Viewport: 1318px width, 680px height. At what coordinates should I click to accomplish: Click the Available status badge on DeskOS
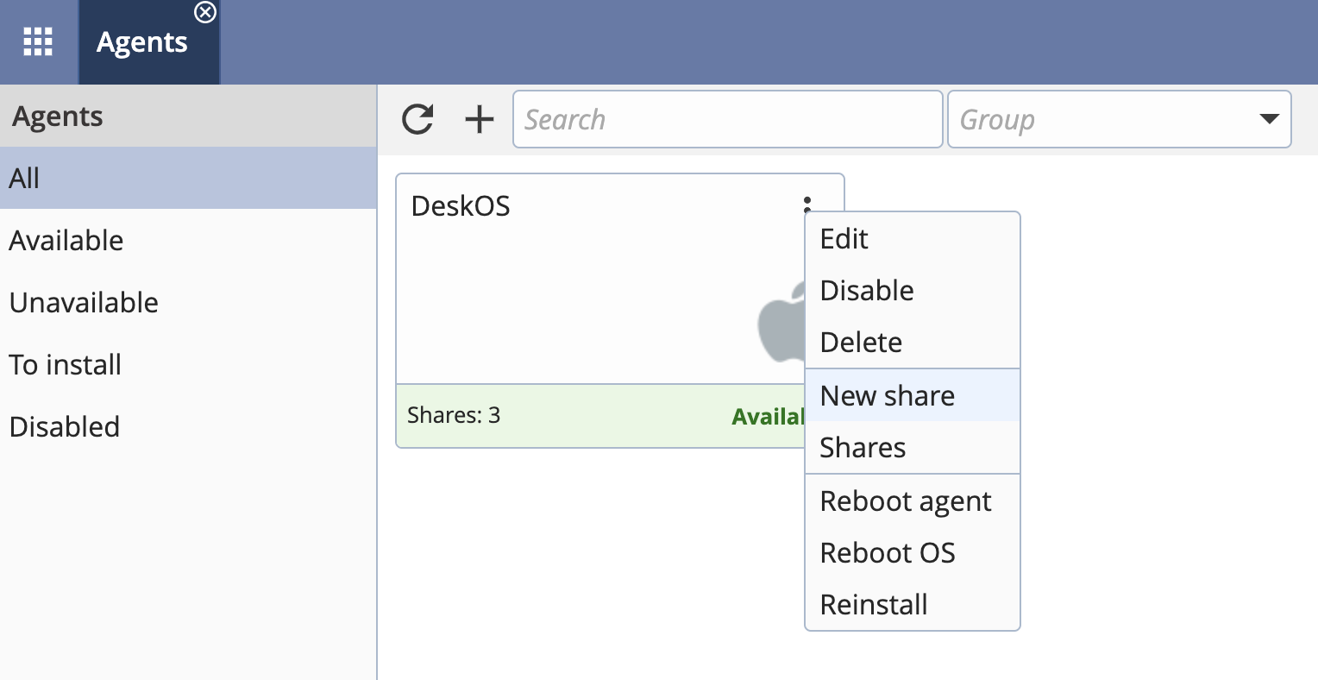(768, 416)
